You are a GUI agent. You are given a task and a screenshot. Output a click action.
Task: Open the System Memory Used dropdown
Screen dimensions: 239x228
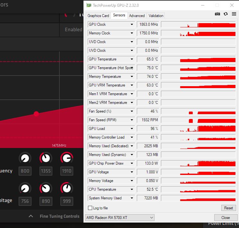point(132,198)
